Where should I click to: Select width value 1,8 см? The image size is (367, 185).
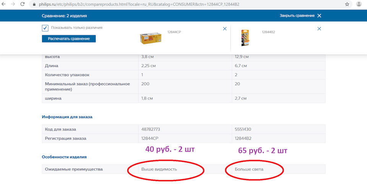[x=147, y=98]
